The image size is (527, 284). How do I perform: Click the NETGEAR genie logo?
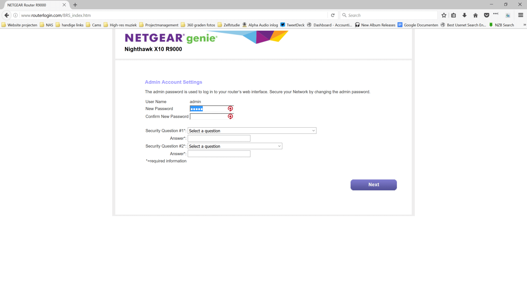171,38
